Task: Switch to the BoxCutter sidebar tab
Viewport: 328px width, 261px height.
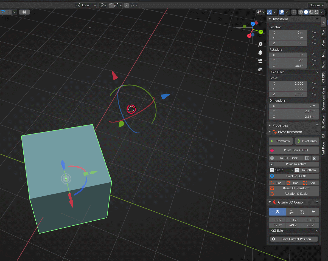Action: tap(324, 121)
